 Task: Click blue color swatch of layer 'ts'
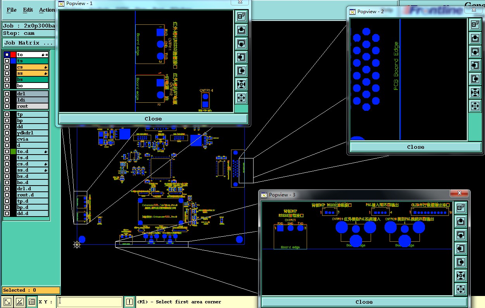pyautogui.click(x=13, y=61)
